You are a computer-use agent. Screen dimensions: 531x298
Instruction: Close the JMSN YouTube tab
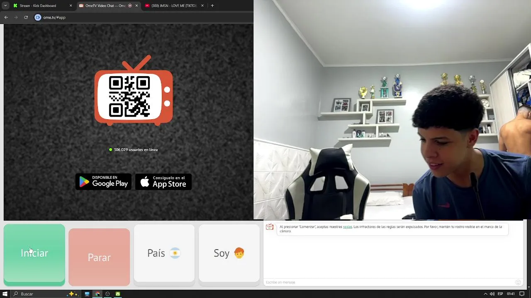pyautogui.click(x=202, y=6)
